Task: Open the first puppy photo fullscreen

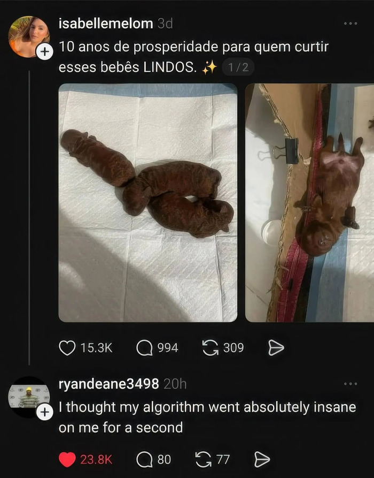Action: point(147,203)
